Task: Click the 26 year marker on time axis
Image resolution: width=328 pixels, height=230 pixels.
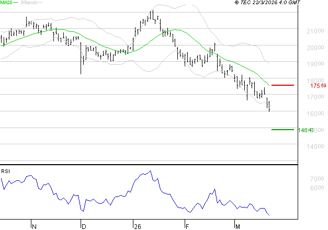Action: (x=138, y=226)
